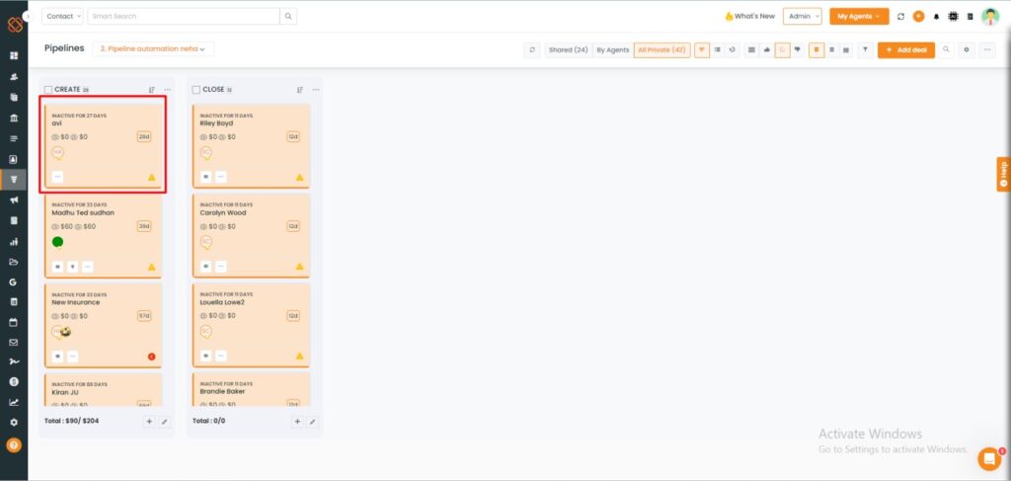Open the toolbar three-dot more options menu
Viewport: 1011px width, 481px height.
pos(986,49)
